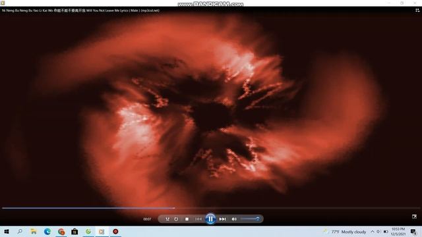Mute the player using the speaker icon
The height and width of the screenshot is (237, 422).
click(x=234, y=219)
